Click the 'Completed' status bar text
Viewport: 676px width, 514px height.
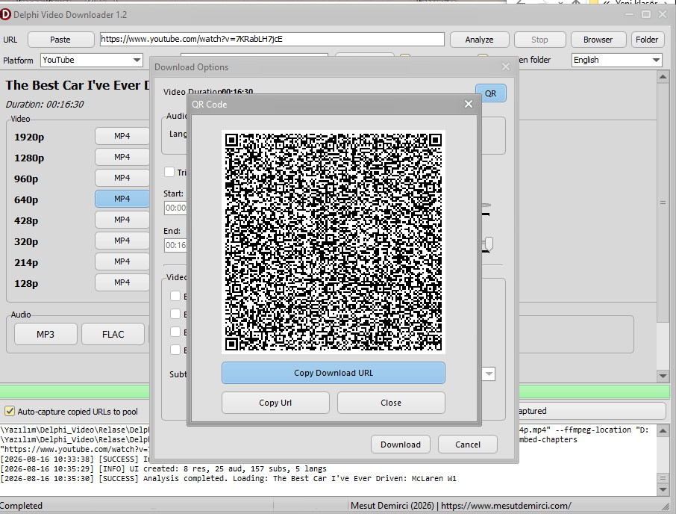[x=21, y=505]
